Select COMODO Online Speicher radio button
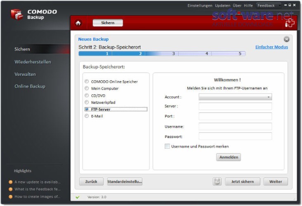This screenshot has height=206, width=302. pyautogui.click(x=87, y=81)
